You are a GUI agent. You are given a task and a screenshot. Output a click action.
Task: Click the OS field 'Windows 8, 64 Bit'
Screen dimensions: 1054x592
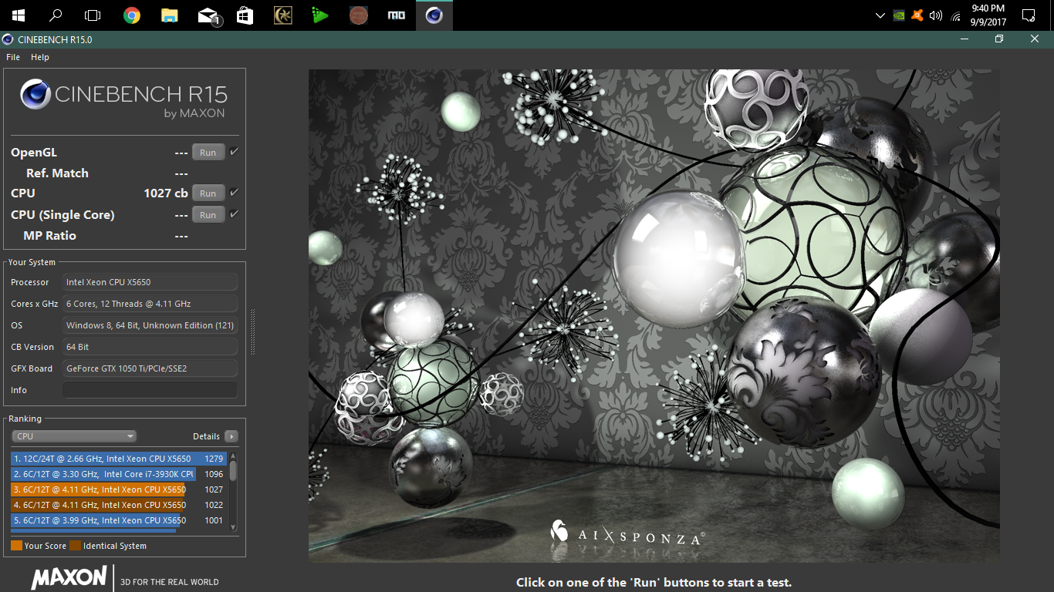pyautogui.click(x=150, y=325)
